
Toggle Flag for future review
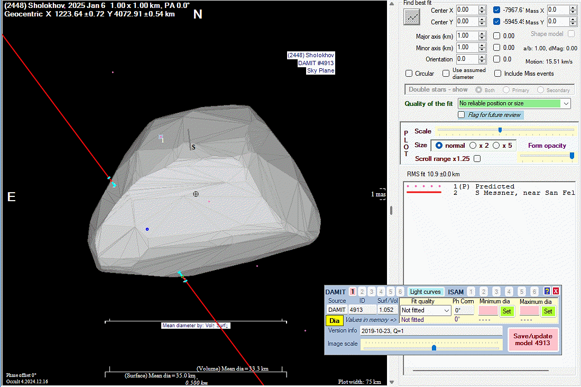(x=462, y=115)
